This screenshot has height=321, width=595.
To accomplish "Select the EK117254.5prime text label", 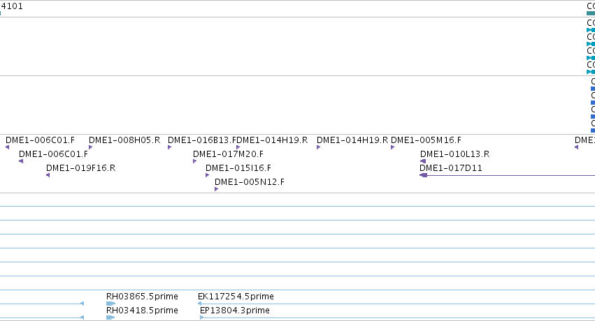I will [x=236, y=297].
